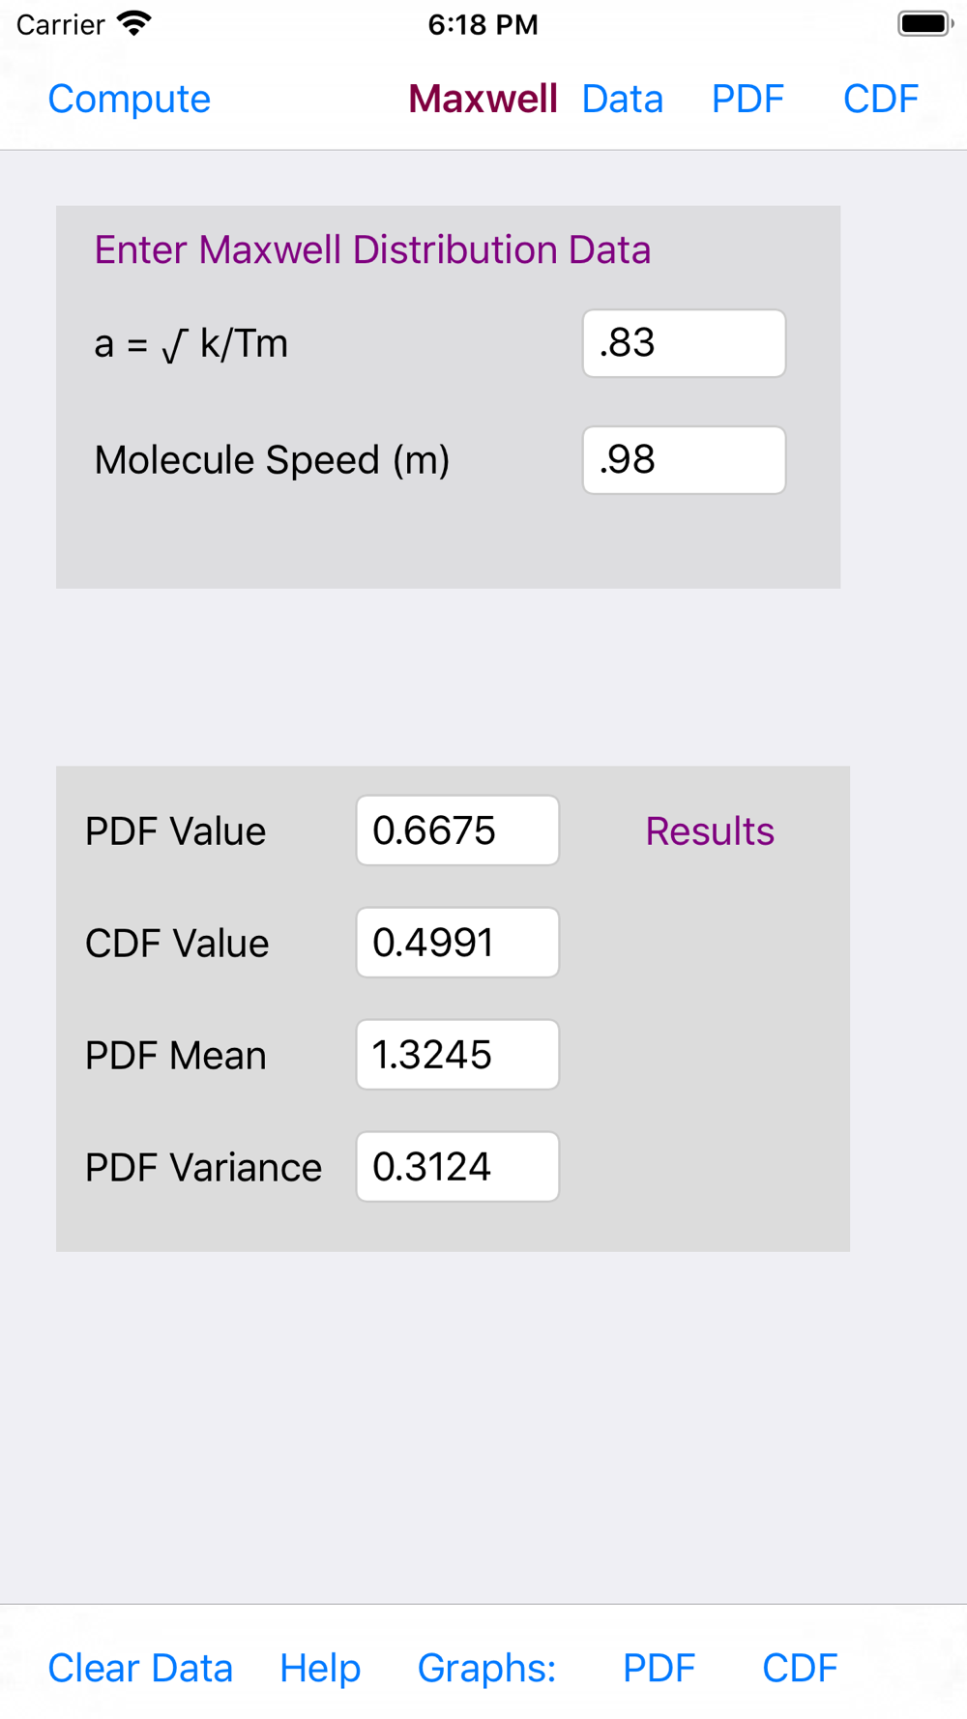Show the CDF graph from bottom toolbar
This screenshot has width=967, height=1719.
[x=800, y=1668]
